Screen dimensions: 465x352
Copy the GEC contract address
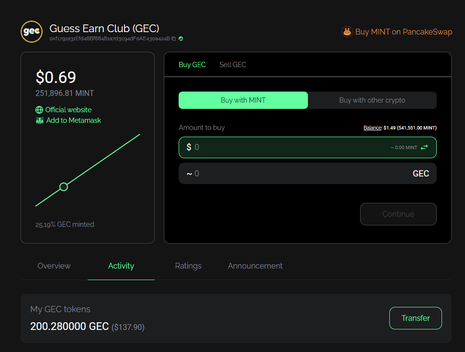coord(174,39)
